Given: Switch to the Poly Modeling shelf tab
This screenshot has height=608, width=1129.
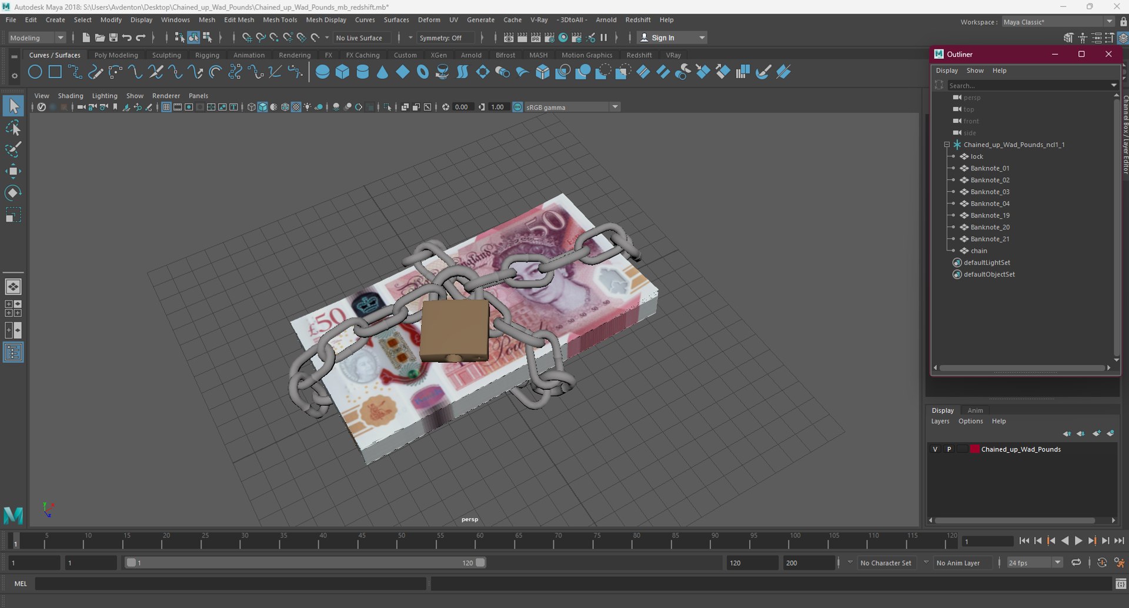Looking at the screenshot, I should pyautogui.click(x=116, y=55).
